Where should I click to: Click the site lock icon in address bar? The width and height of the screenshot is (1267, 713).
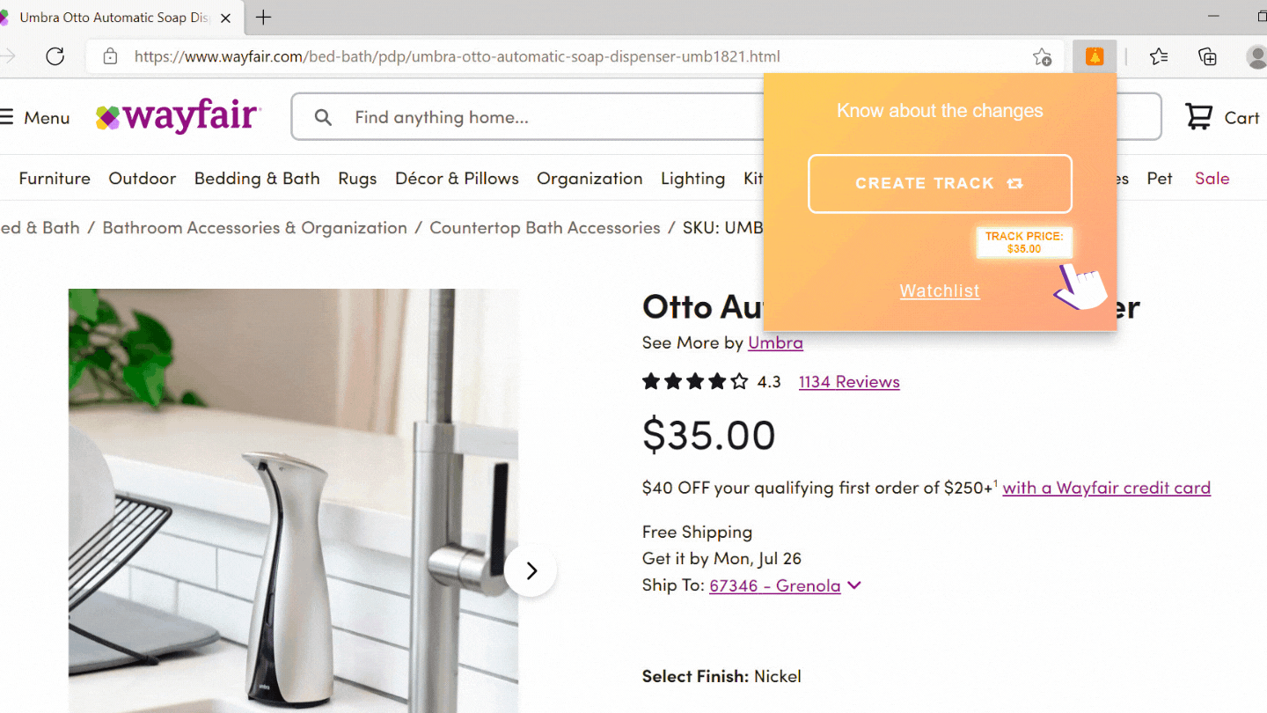click(109, 55)
